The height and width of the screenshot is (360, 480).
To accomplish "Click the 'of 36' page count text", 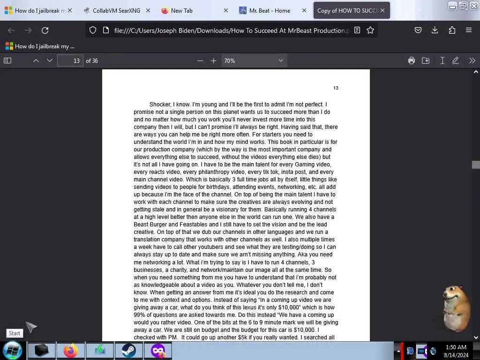I will point(92,60).
